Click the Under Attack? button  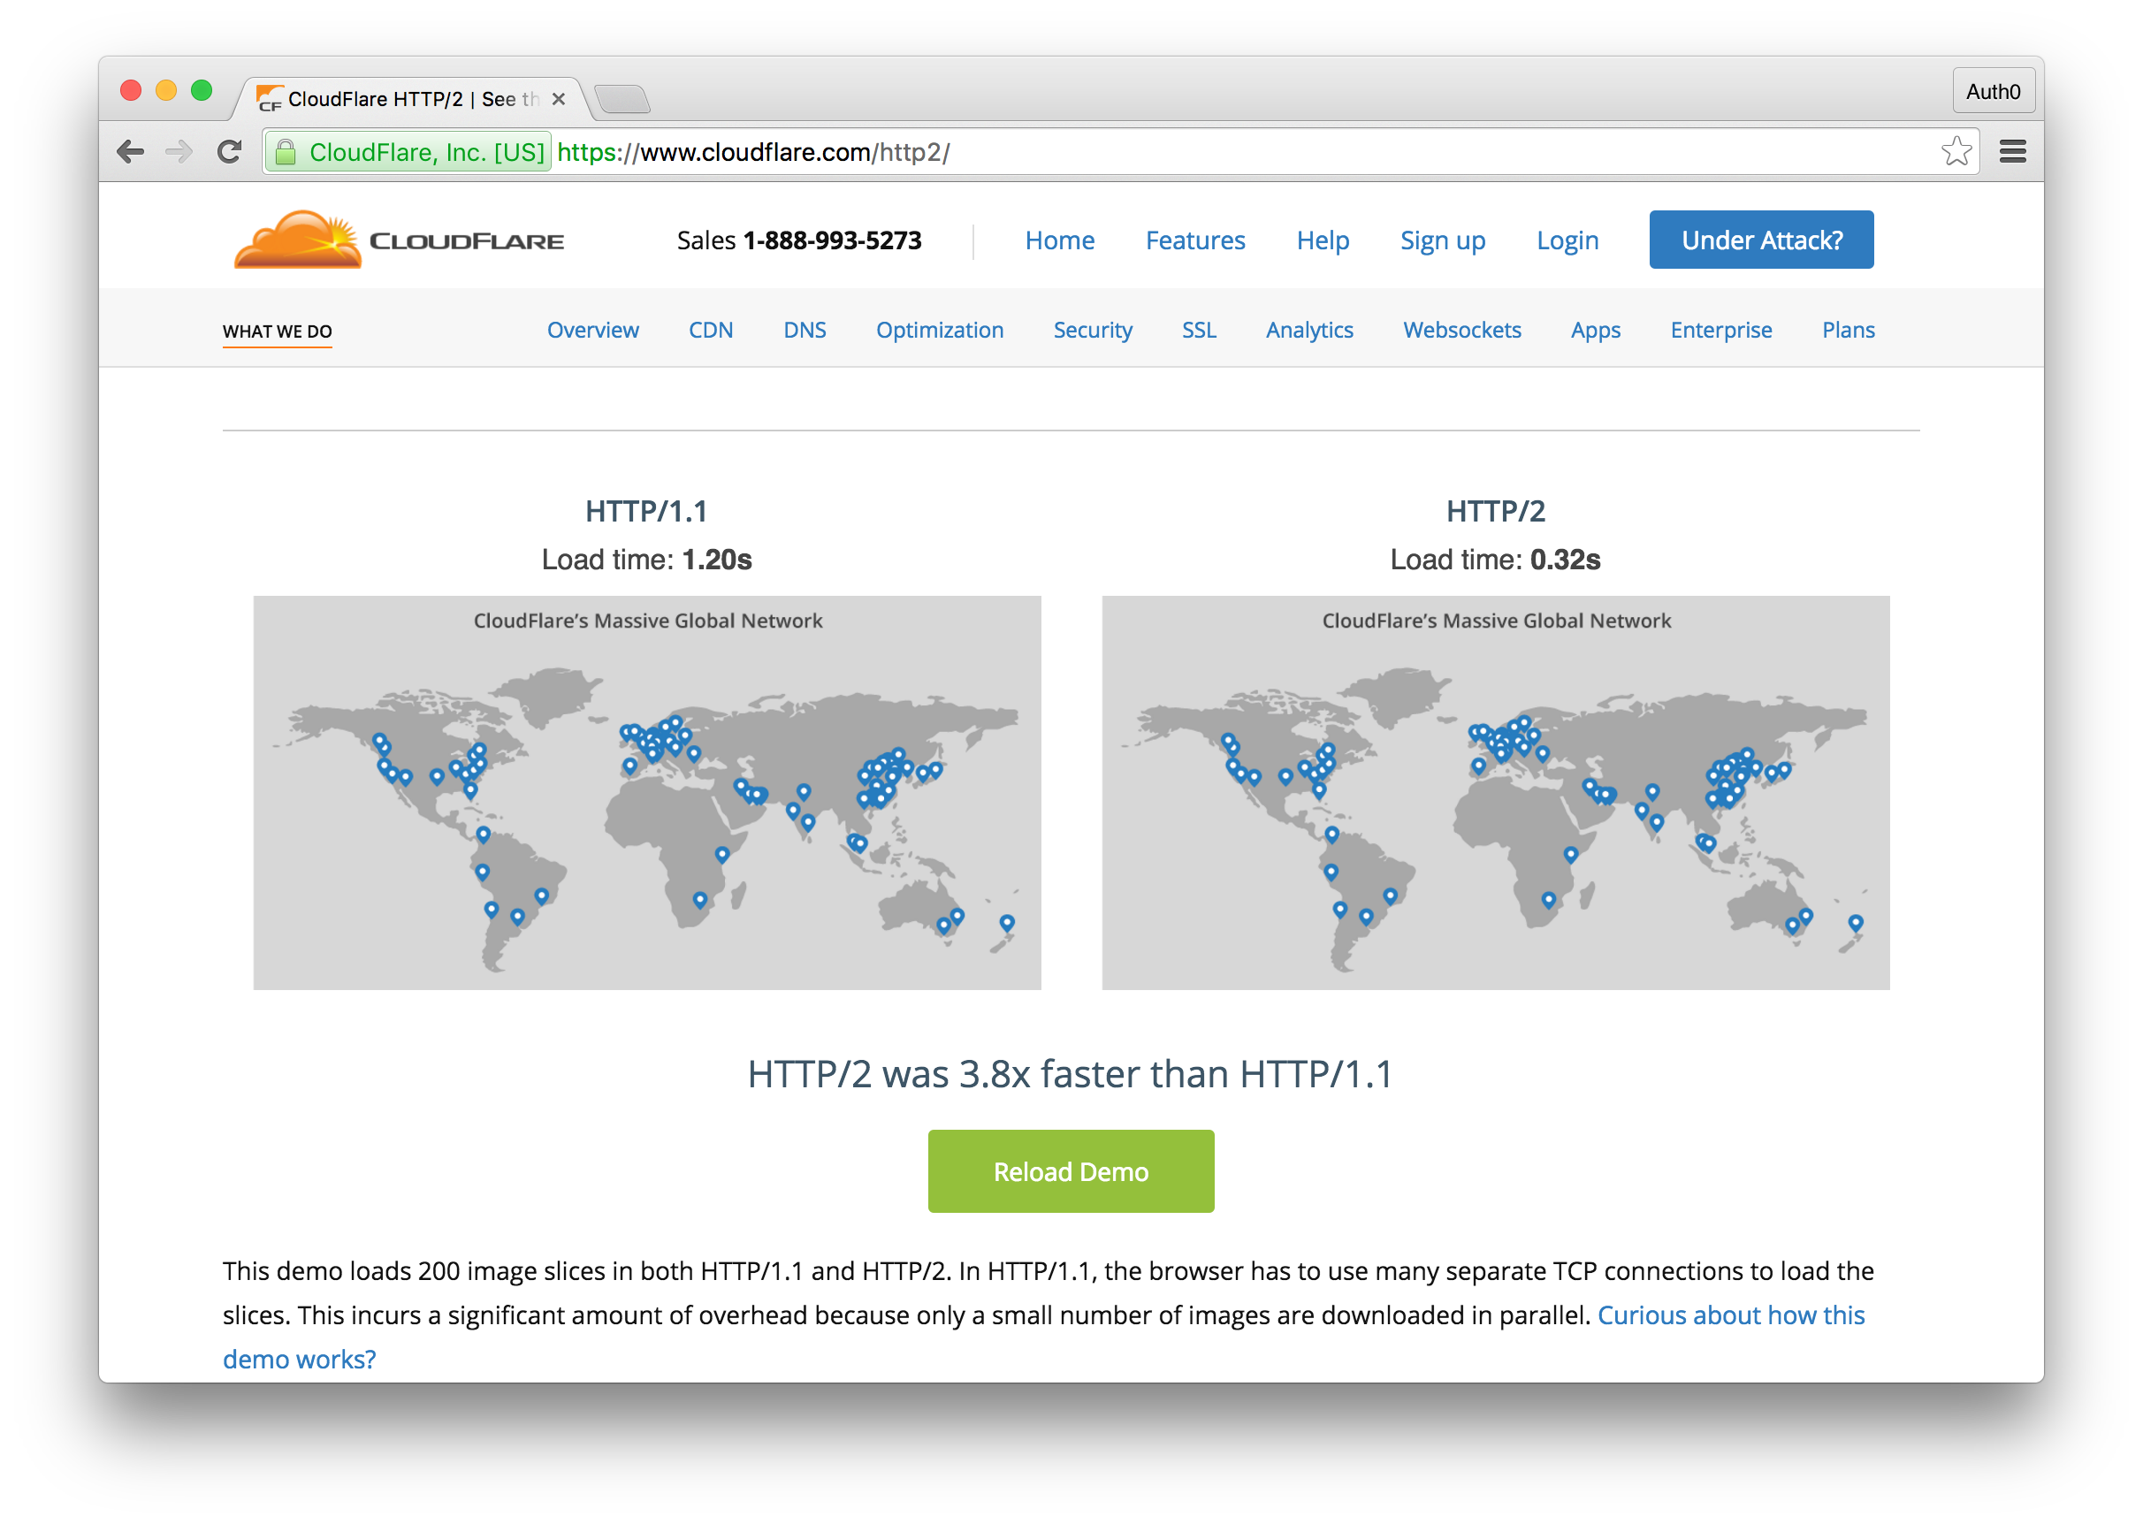click(x=1760, y=240)
